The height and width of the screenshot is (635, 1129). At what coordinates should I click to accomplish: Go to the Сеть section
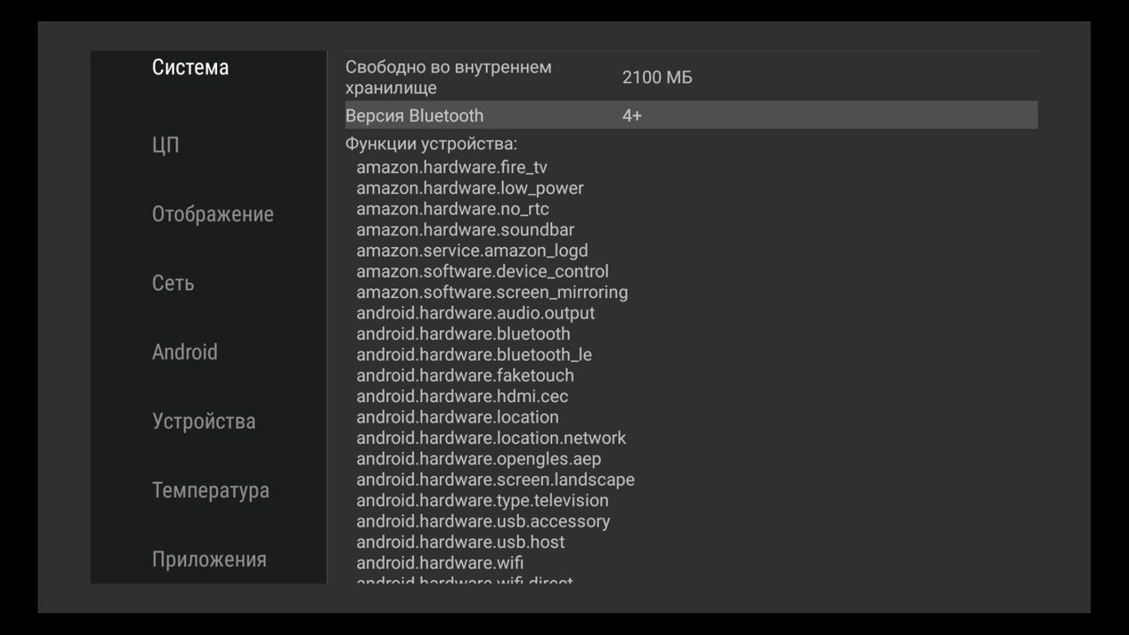[173, 283]
